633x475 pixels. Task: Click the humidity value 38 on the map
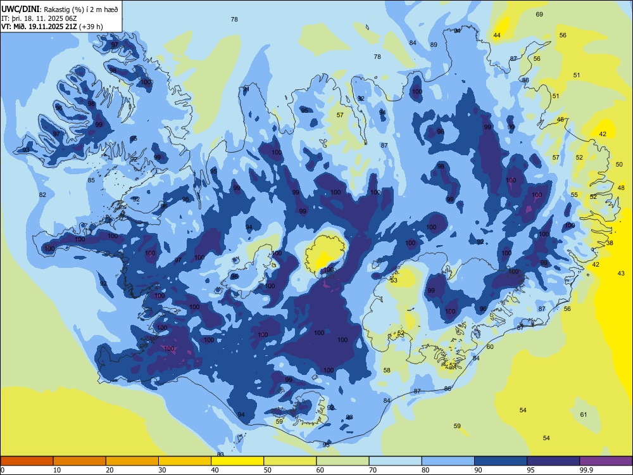point(610,243)
